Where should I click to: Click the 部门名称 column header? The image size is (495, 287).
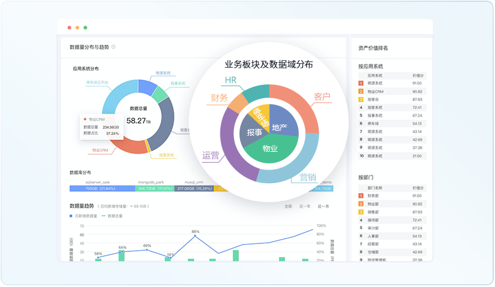point(375,188)
